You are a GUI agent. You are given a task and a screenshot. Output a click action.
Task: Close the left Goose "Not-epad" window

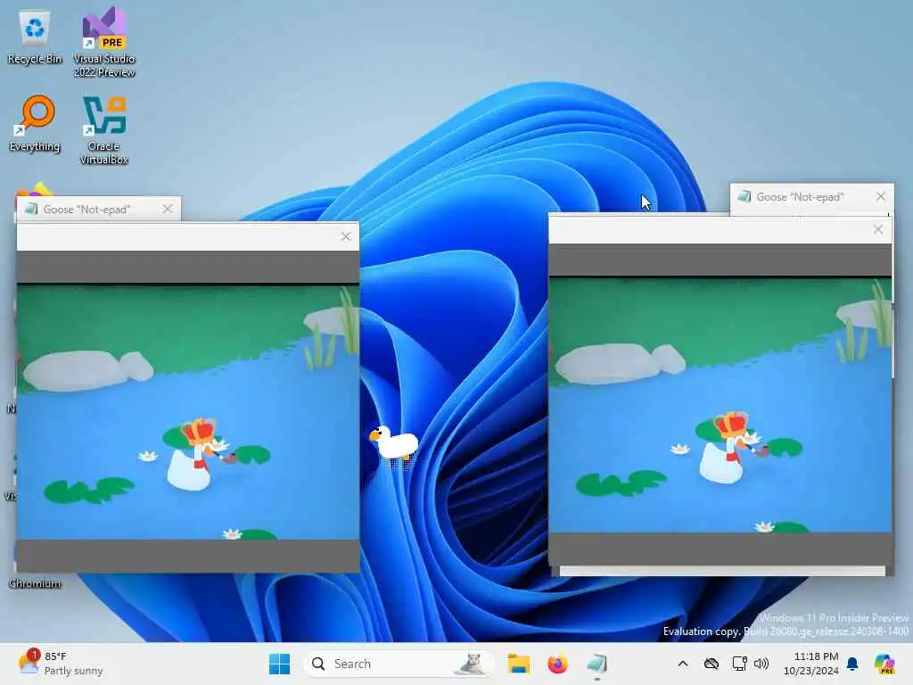click(x=167, y=209)
